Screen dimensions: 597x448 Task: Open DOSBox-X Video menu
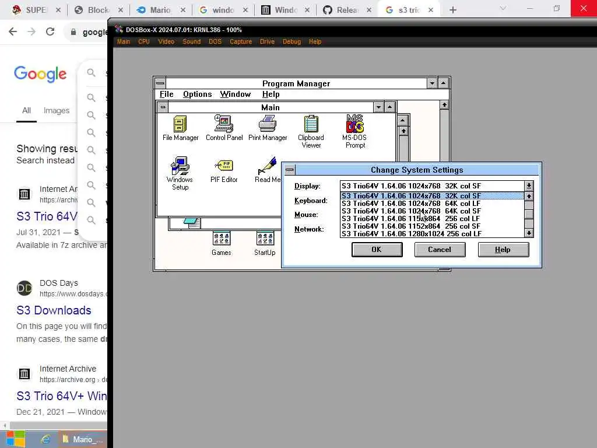click(166, 41)
